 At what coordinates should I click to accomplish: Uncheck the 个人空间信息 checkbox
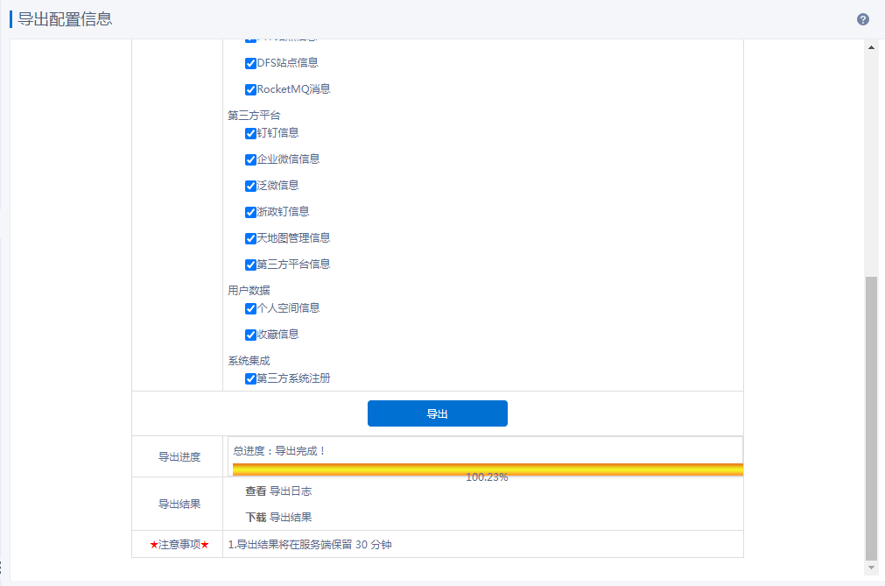(x=250, y=308)
